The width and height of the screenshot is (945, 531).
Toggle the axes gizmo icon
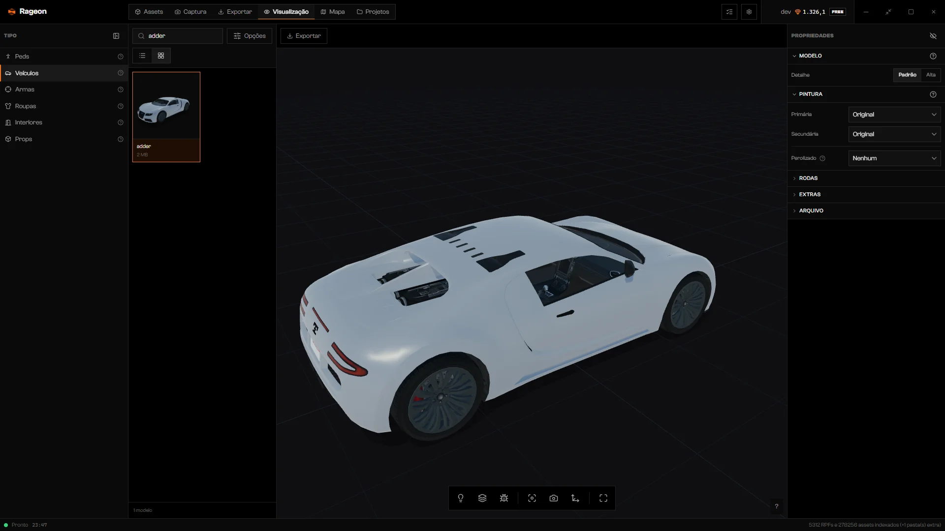575,498
